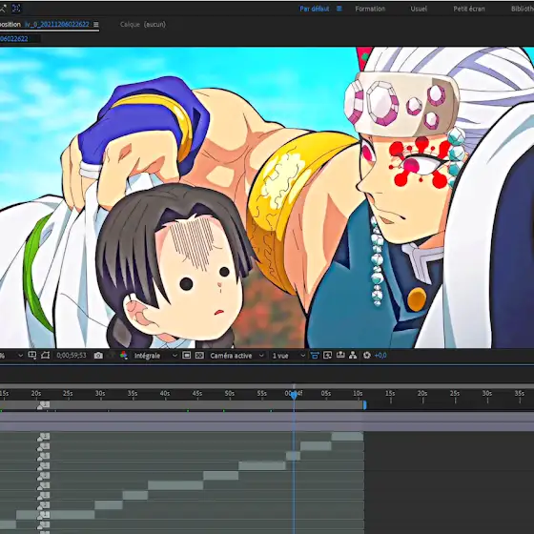Click the marker icon on the fifth layer row
Image resolution: width=534 pixels, height=534 pixels.
(44, 476)
